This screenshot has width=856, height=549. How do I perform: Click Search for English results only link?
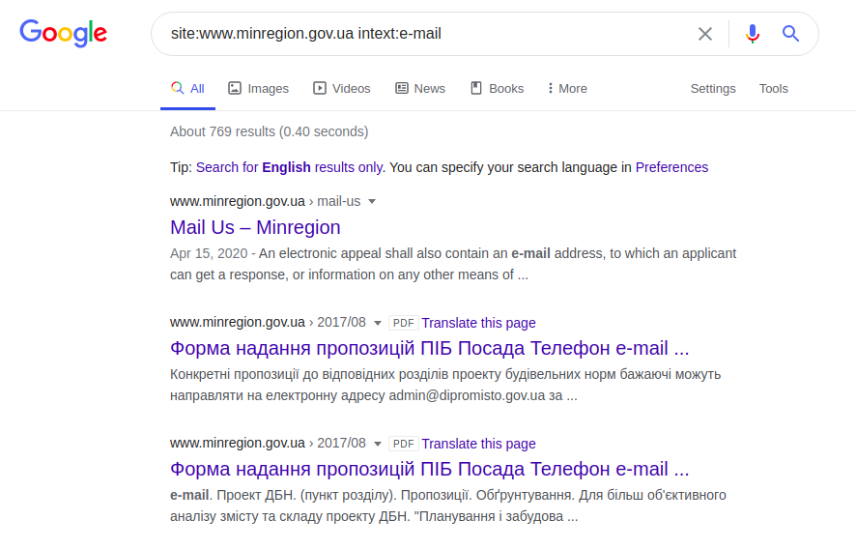(x=289, y=167)
